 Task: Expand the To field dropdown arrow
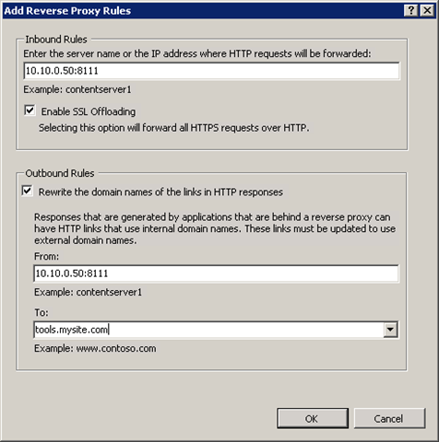pyautogui.click(x=390, y=330)
